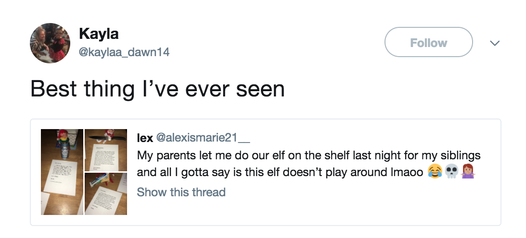Click the crying laughing emoji
This screenshot has width=526, height=238.
(435, 172)
